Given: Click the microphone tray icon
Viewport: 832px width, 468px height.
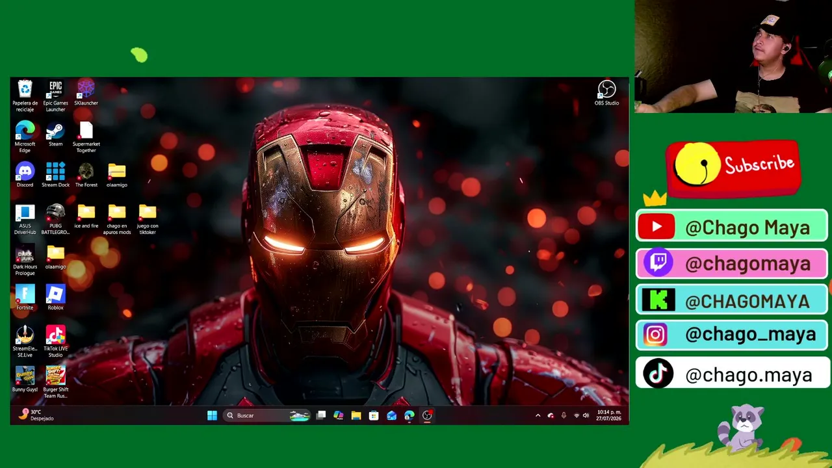Looking at the screenshot, I should [x=564, y=415].
